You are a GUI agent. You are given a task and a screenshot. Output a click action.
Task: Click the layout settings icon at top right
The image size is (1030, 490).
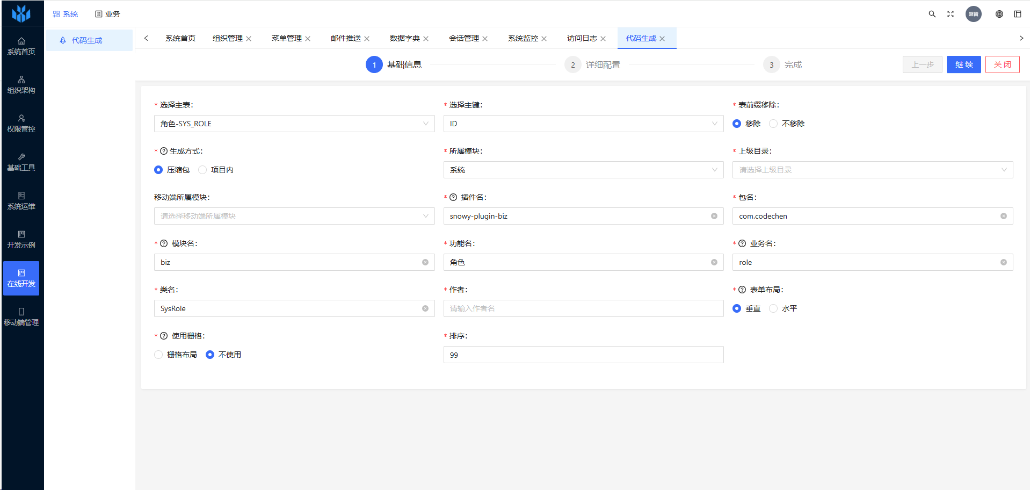tap(1018, 14)
